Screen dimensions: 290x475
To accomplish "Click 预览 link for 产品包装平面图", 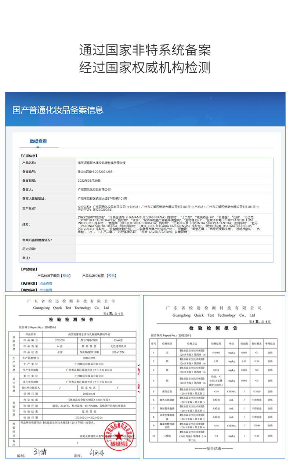I will [x=66, y=276].
